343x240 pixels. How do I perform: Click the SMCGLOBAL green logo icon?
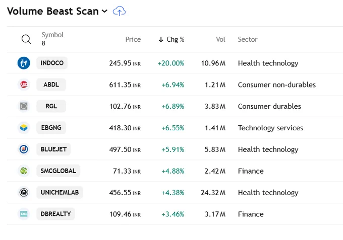tap(24, 171)
